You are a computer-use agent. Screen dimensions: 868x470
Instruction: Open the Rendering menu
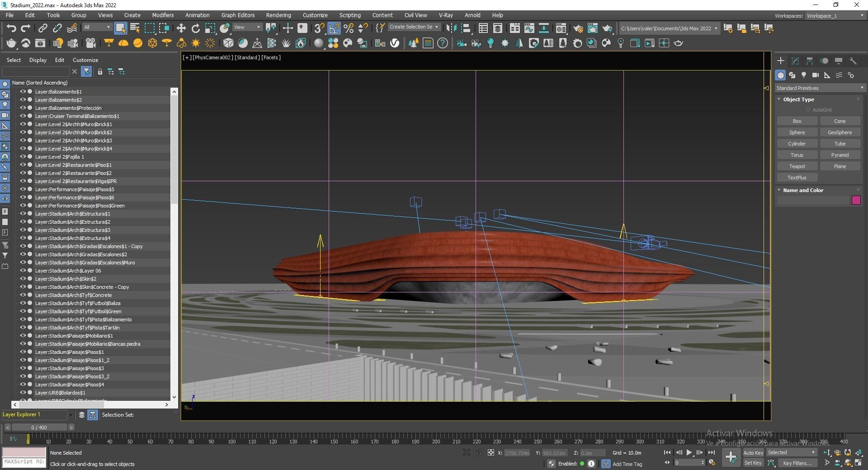tap(278, 15)
